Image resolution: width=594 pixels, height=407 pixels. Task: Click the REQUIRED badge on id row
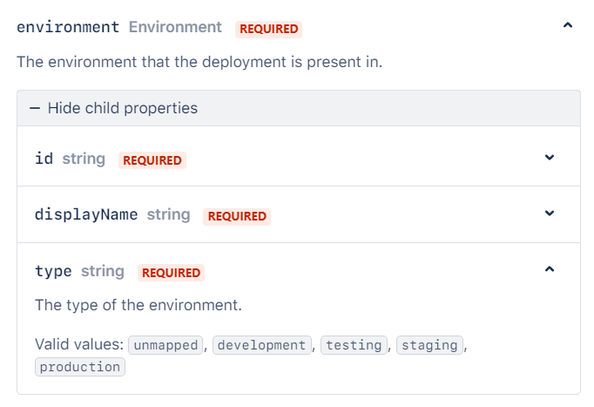coord(152,160)
